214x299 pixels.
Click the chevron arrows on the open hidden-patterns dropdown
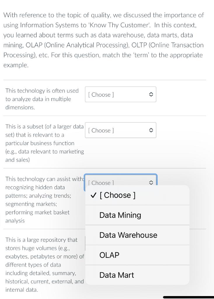pos(151,183)
